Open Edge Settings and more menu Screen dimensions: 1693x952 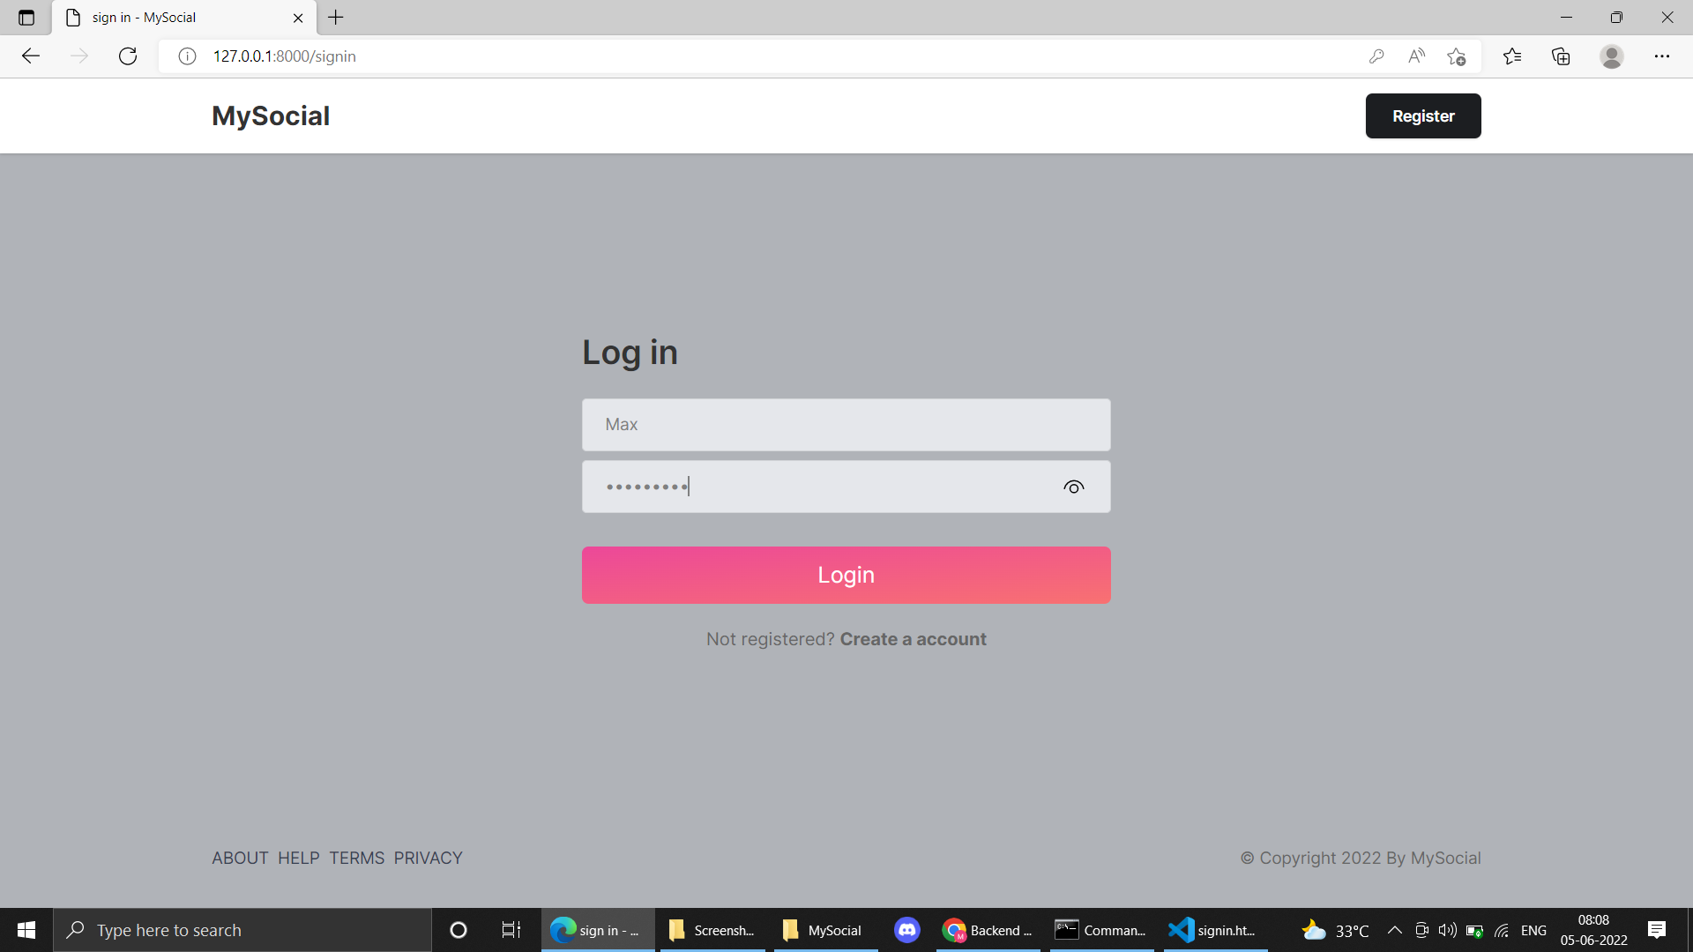pyautogui.click(x=1661, y=56)
